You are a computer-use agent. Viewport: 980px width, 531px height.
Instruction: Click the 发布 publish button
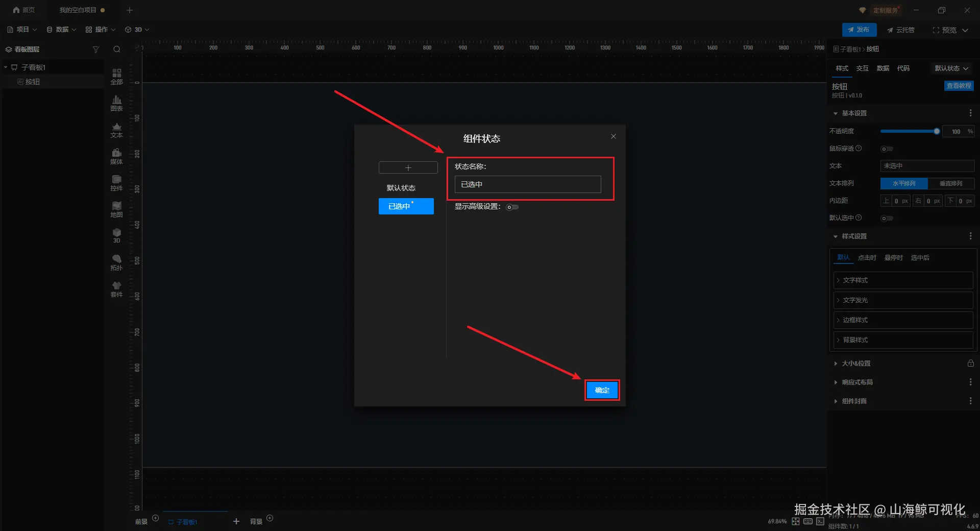[859, 30]
